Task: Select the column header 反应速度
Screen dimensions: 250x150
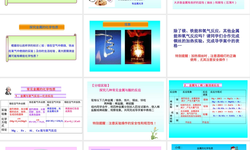Action: pos(205,93)
